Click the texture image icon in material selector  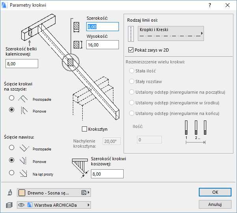(84, 193)
